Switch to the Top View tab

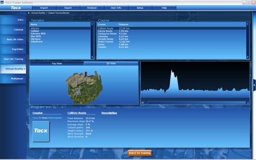pyautogui.click(x=57, y=63)
